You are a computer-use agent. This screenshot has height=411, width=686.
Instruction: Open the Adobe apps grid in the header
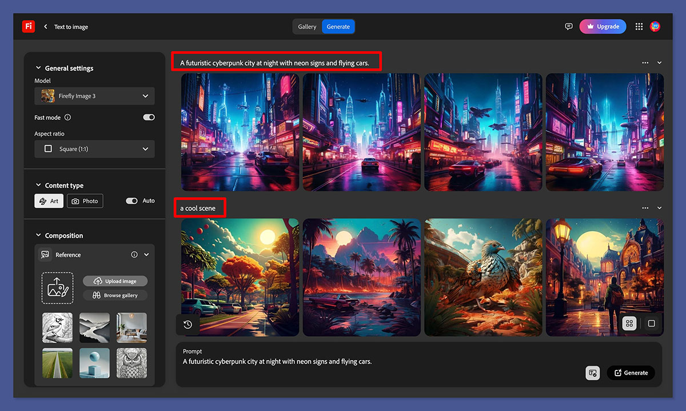(x=639, y=26)
